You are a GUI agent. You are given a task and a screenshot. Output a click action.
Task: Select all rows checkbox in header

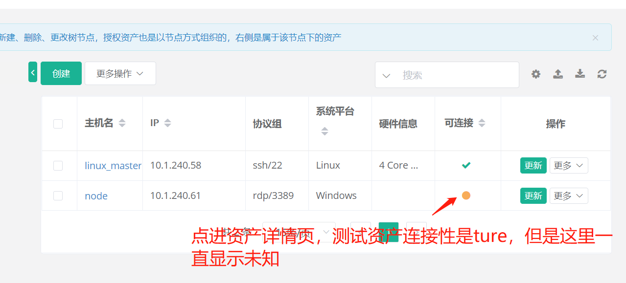pos(58,124)
